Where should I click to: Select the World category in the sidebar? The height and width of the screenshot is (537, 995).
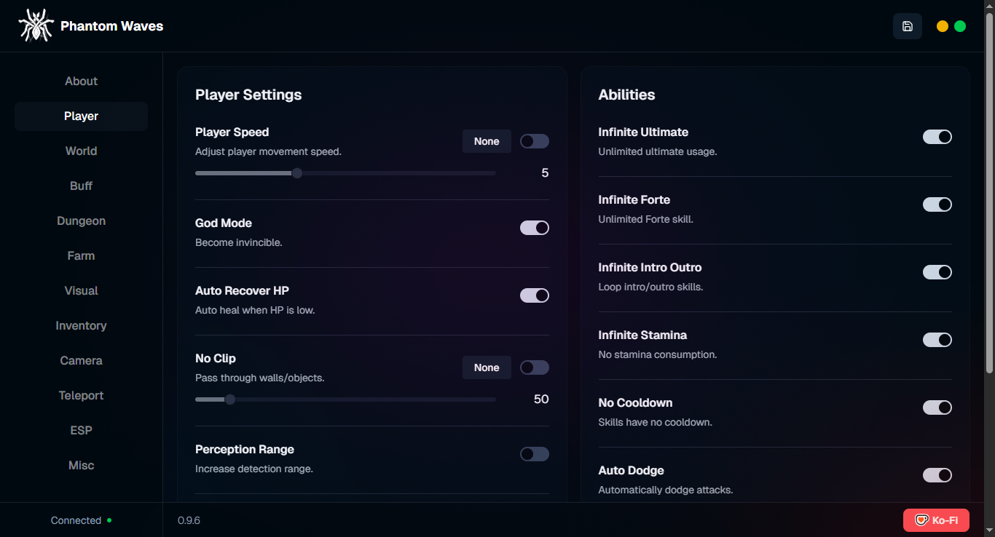pos(81,151)
